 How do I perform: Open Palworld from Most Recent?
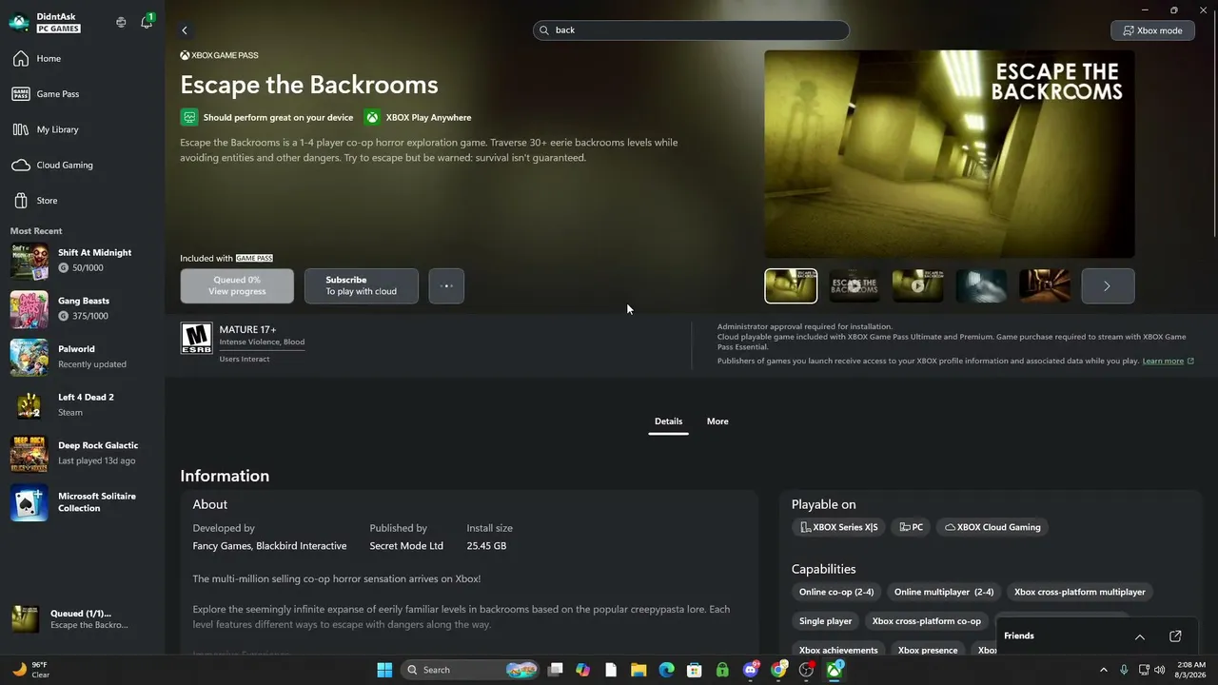(x=82, y=357)
